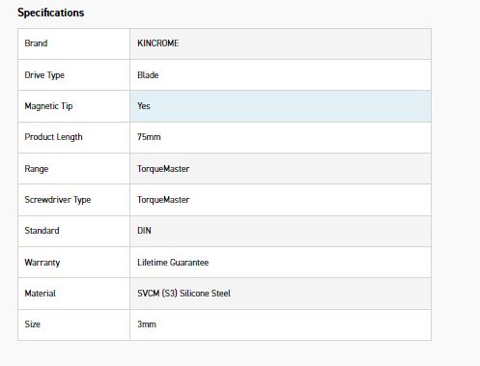Select the Material label cell
Screen dimensions: 480x366
73,294
